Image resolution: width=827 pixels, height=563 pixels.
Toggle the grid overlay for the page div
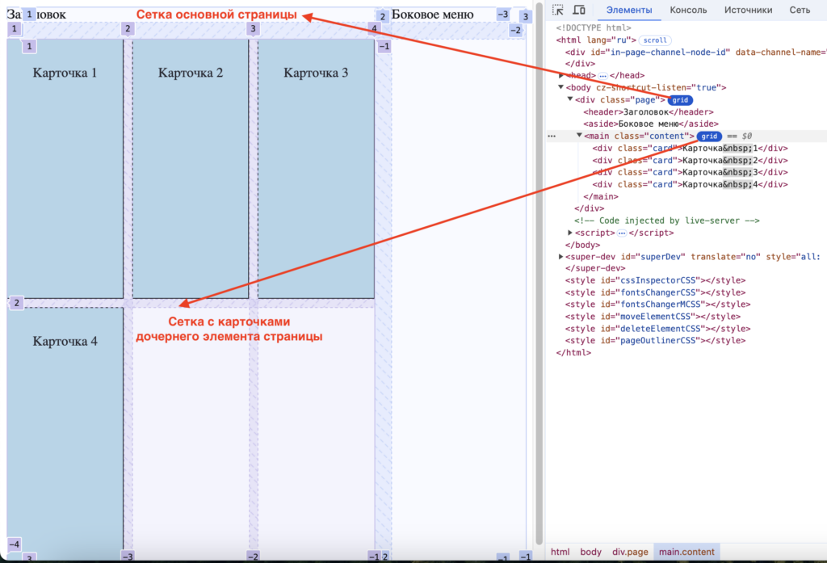point(680,99)
